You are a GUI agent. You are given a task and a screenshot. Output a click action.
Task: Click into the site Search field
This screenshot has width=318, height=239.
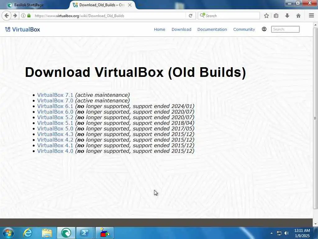(x=285, y=29)
